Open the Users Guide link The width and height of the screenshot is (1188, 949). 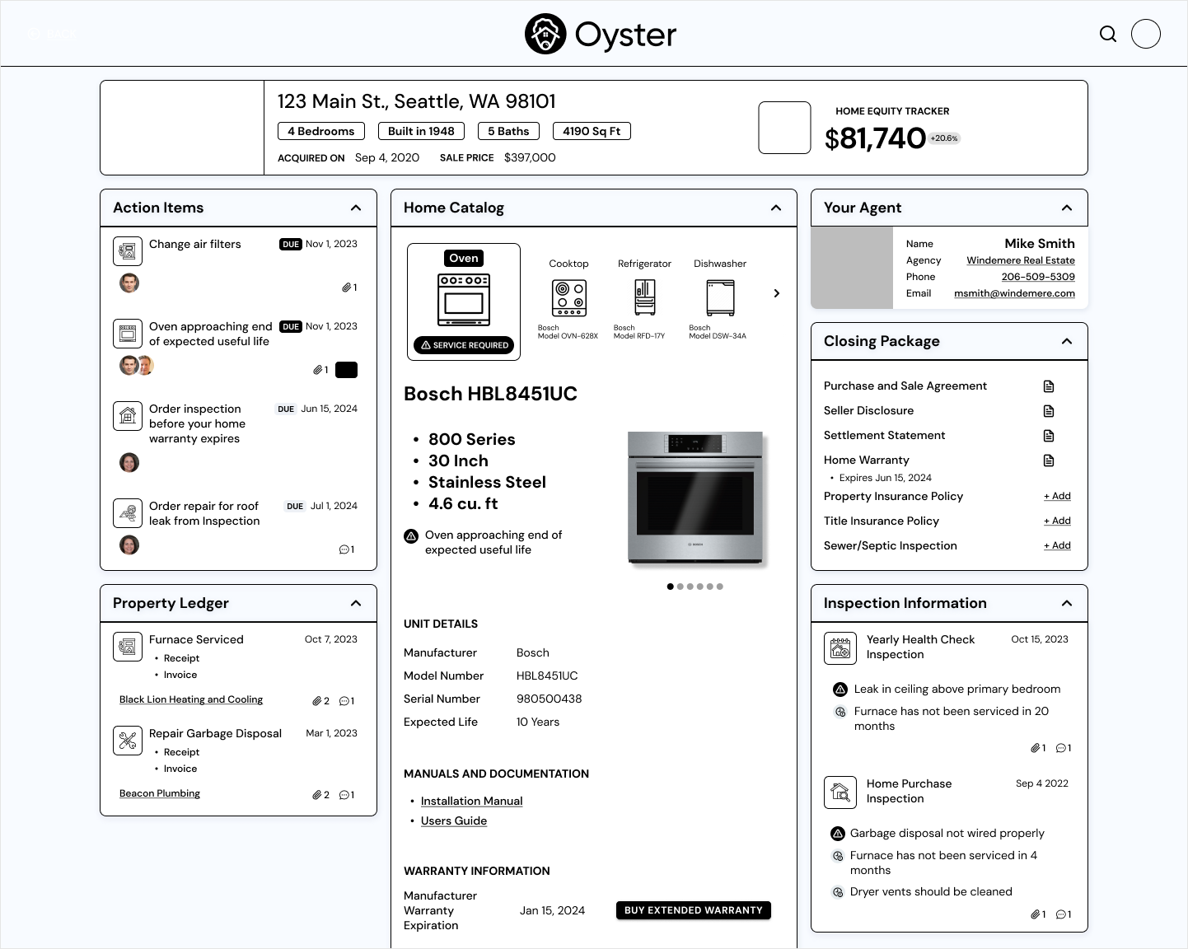tap(454, 820)
